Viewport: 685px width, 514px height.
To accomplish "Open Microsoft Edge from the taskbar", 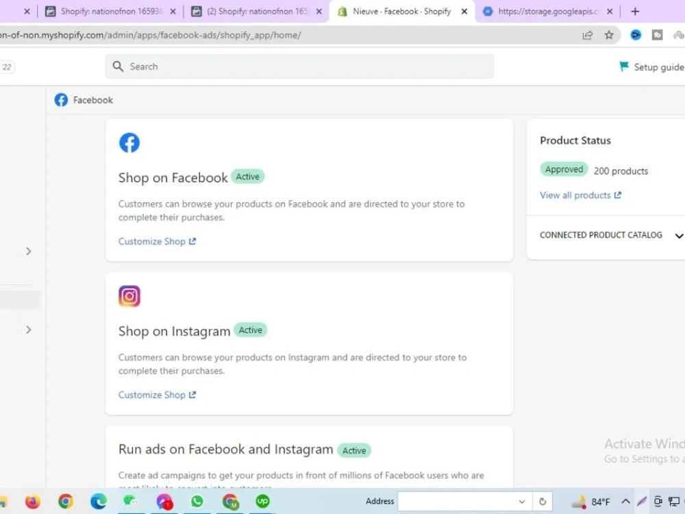I will click(99, 502).
